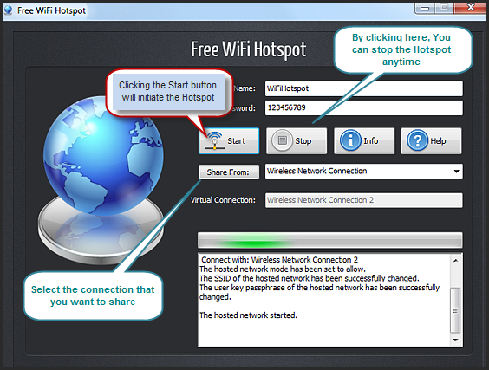489x370 pixels.
Task: Click the Help question mark icon
Action: point(418,140)
